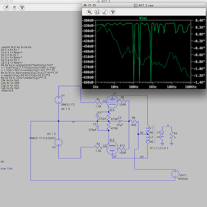Click the C3 47µF capacitor
This screenshot has width=207, height=207.
pyautogui.click(x=120, y=121)
